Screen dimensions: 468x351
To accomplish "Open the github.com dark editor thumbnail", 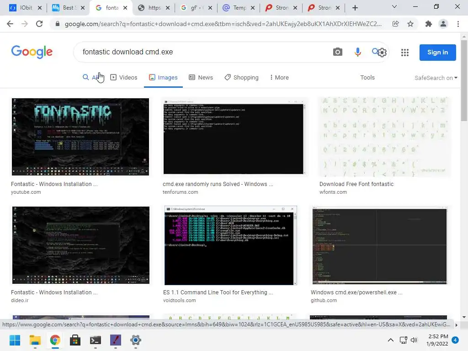I will [x=379, y=245].
